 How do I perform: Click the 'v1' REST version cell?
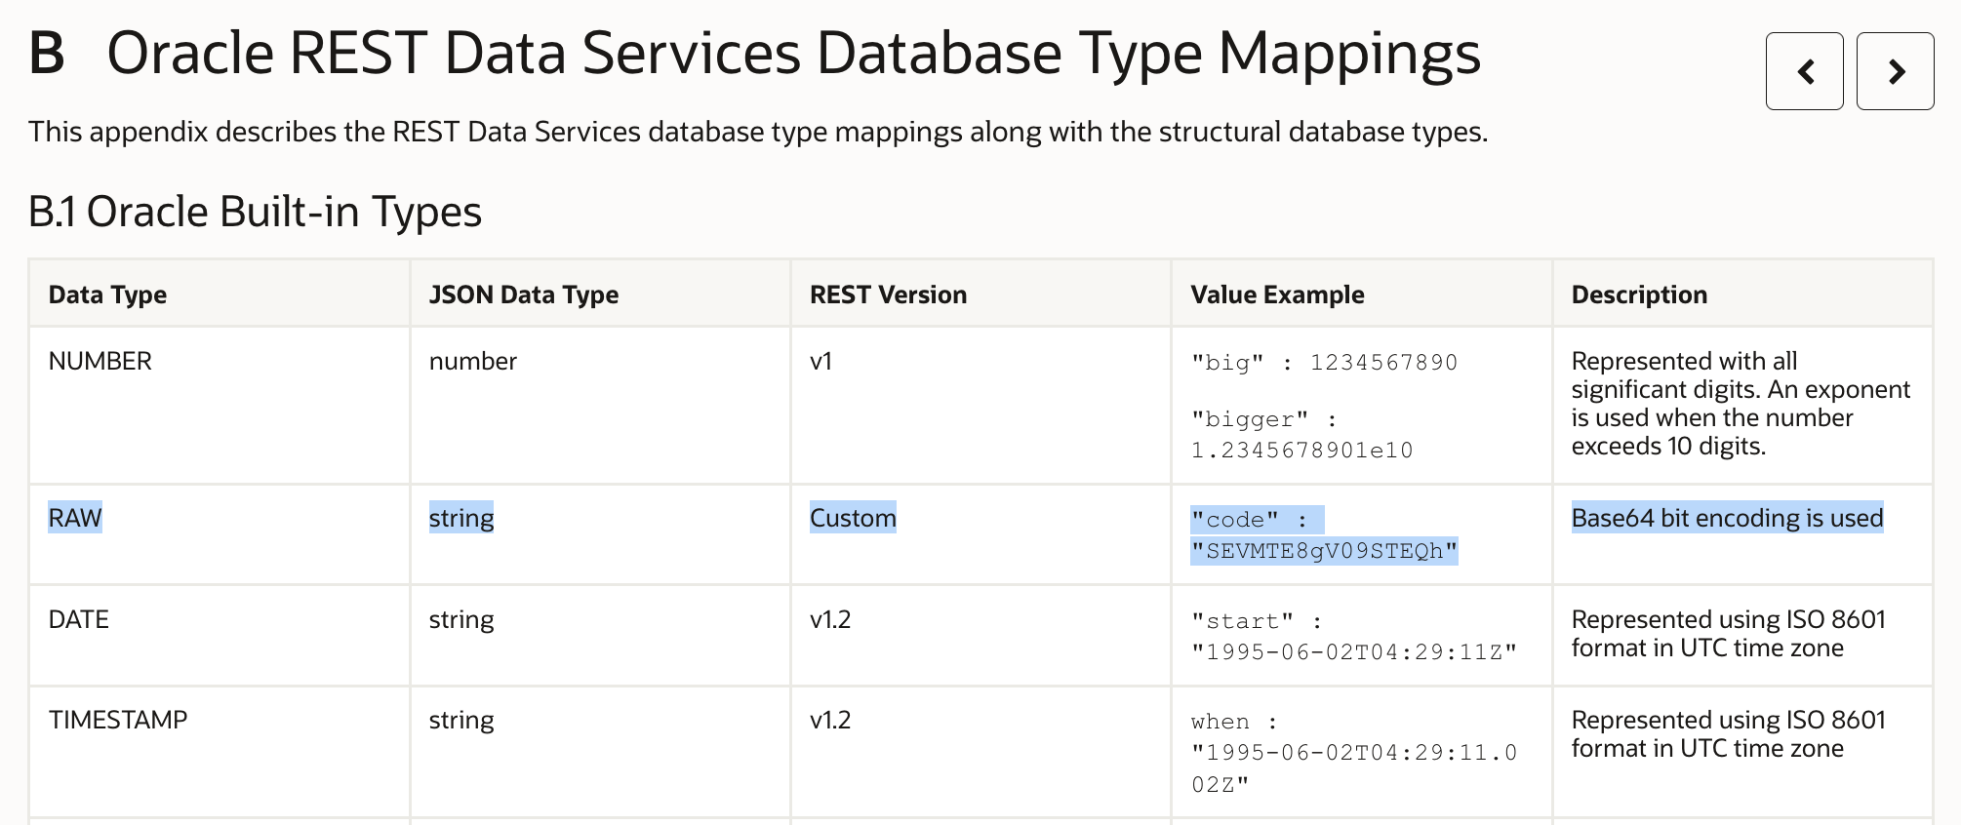tap(820, 361)
